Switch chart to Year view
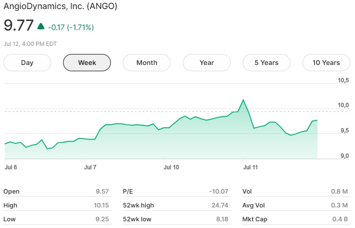 pos(207,63)
